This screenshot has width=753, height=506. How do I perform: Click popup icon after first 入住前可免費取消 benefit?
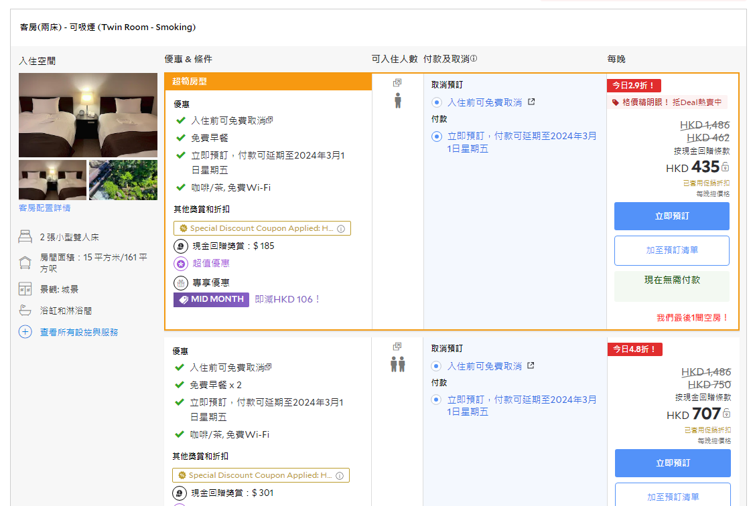(x=270, y=120)
